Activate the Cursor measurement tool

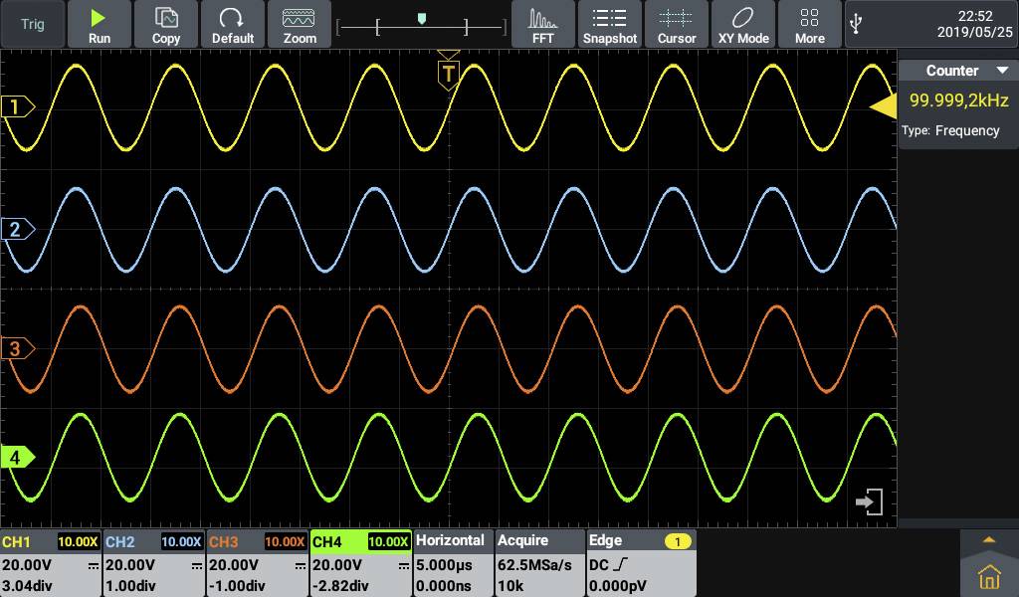pos(677,24)
